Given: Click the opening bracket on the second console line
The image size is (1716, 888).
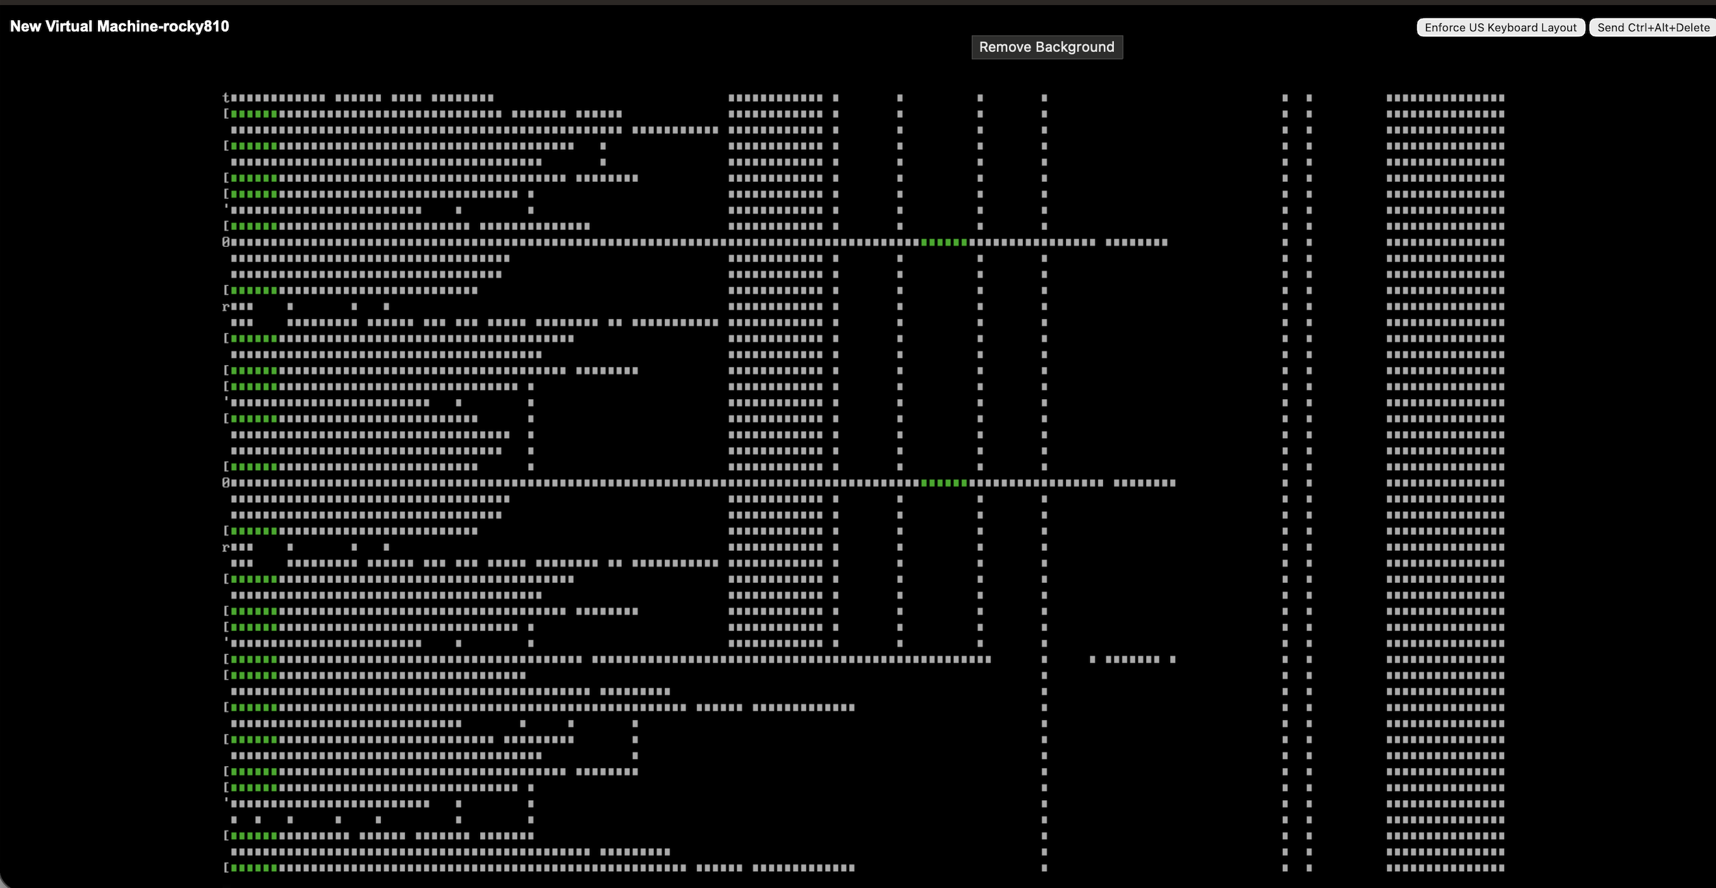Looking at the screenshot, I should pyautogui.click(x=226, y=114).
